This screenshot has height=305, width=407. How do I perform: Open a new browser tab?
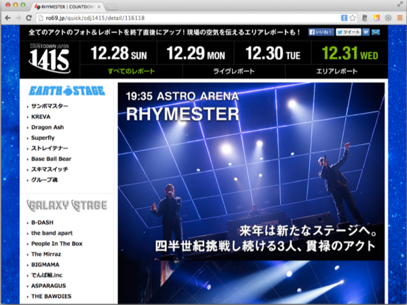(x=112, y=7)
